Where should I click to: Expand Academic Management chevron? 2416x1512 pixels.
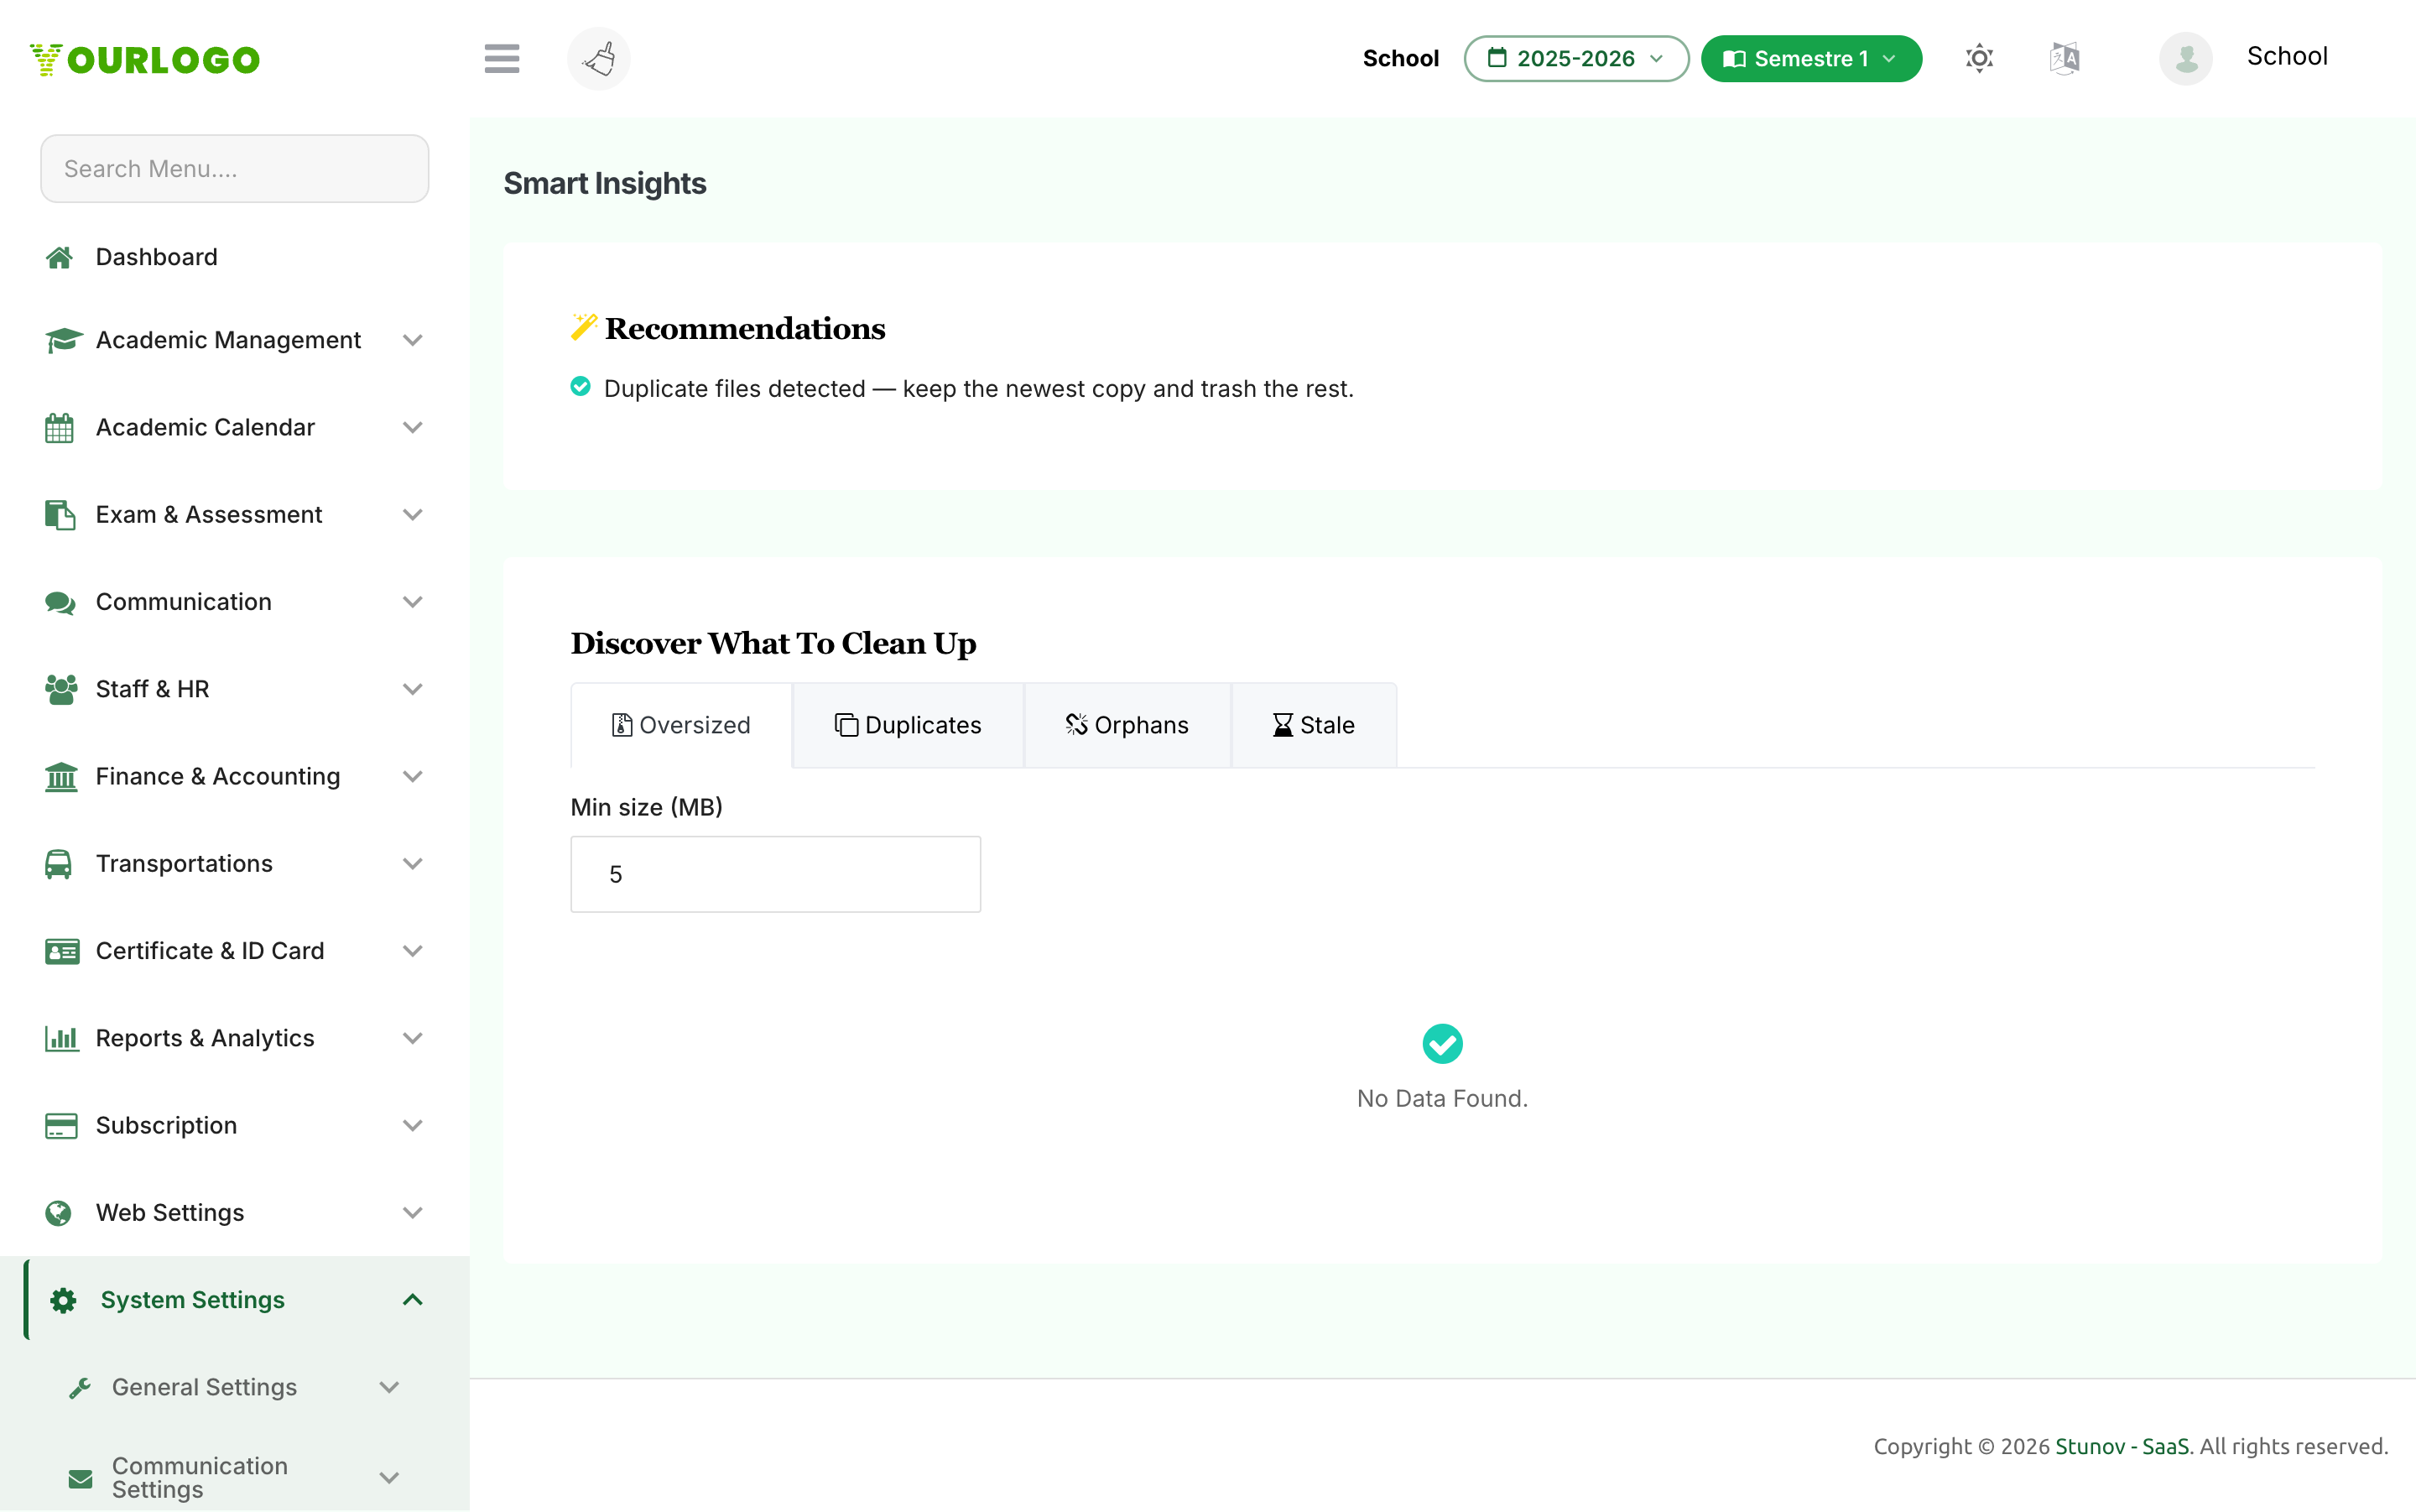click(x=413, y=340)
